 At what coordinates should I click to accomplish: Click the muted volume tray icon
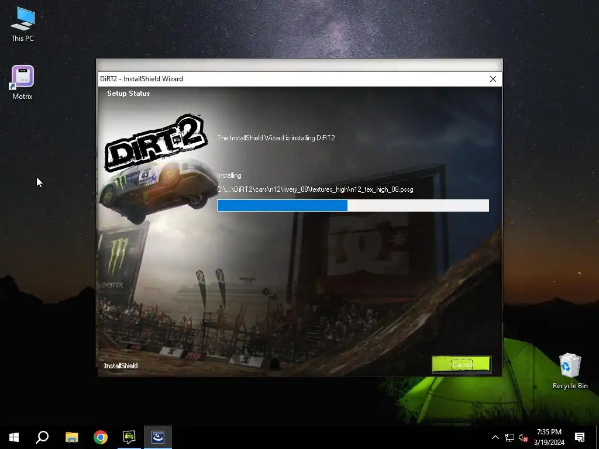point(523,437)
